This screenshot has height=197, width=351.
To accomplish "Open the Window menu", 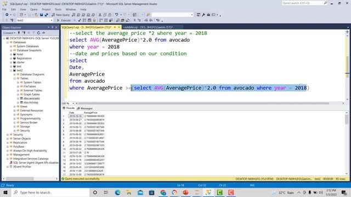I will click(x=71, y=9).
